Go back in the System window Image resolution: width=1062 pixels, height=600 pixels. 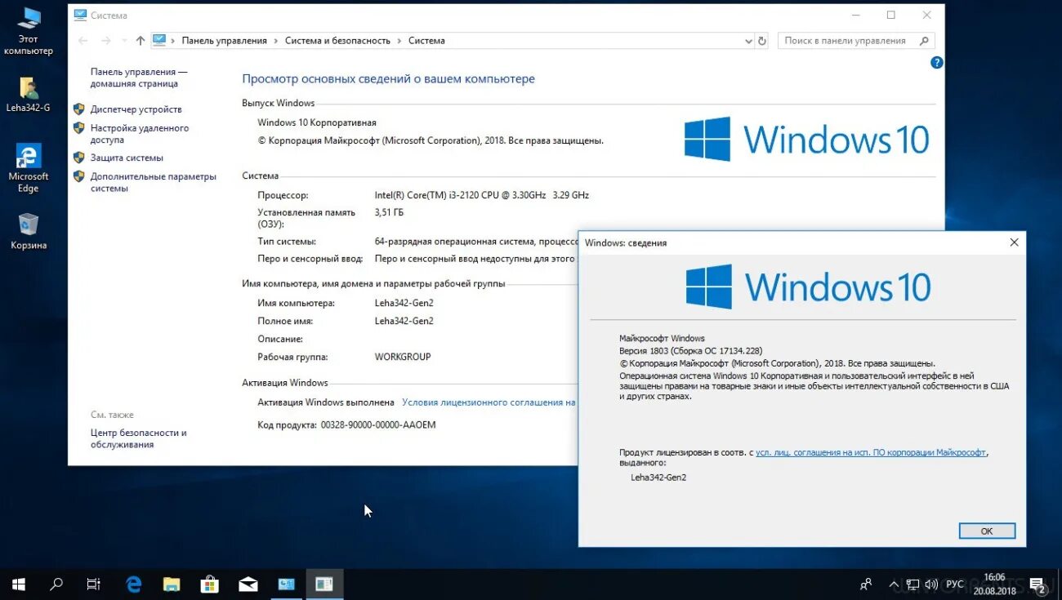83,41
